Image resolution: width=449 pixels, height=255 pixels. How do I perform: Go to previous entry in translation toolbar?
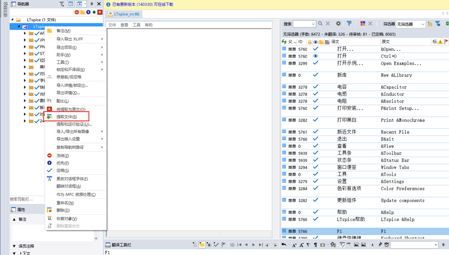click(x=246, y=245)
